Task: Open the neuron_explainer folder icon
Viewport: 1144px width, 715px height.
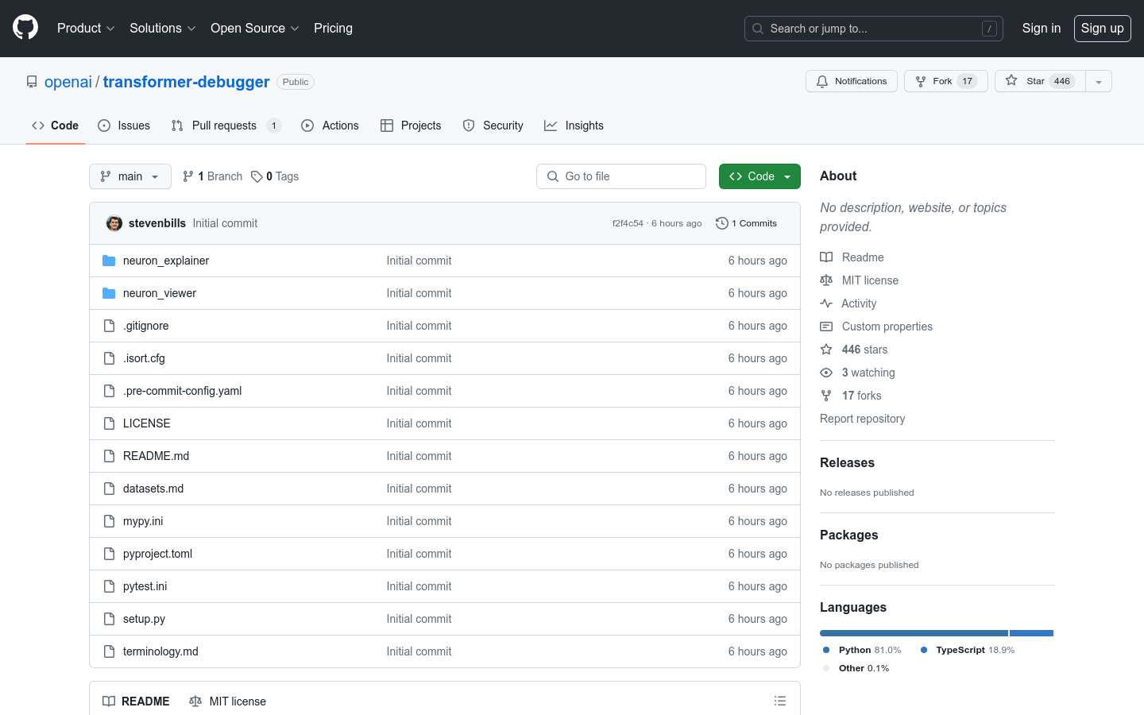Action: tap(109, 260)
